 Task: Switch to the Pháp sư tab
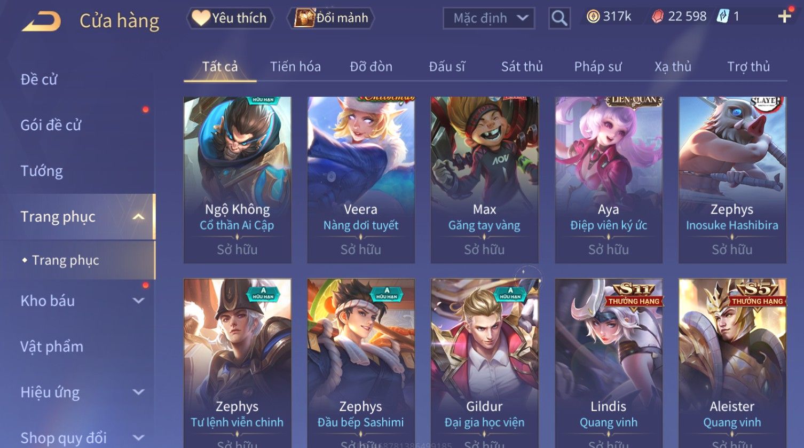click(598, 67)
